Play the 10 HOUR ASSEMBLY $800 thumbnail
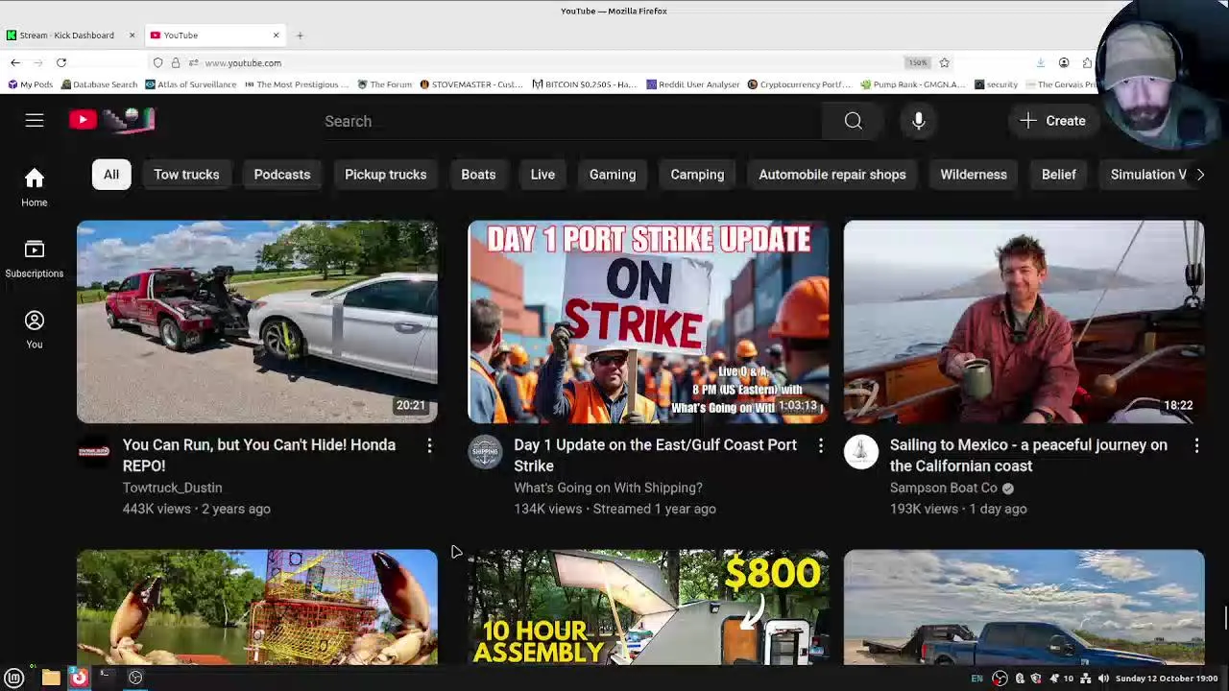Screen dimensions: 1229x691 tap(648, 607)
